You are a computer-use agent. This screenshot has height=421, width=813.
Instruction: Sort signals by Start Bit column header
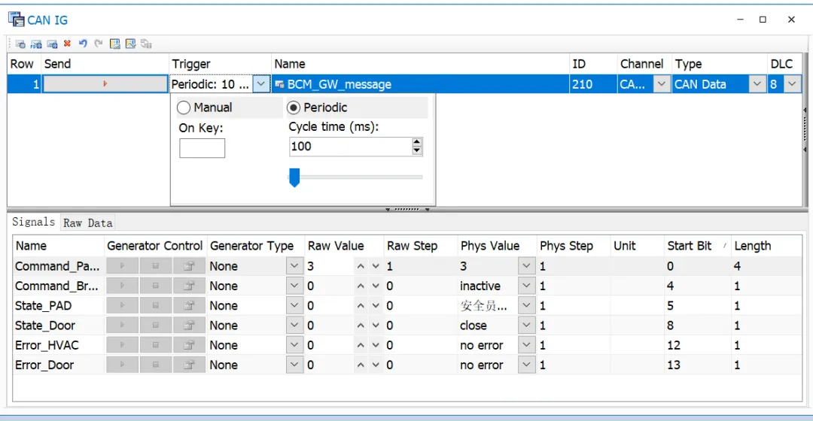click(x=696, y=246)
